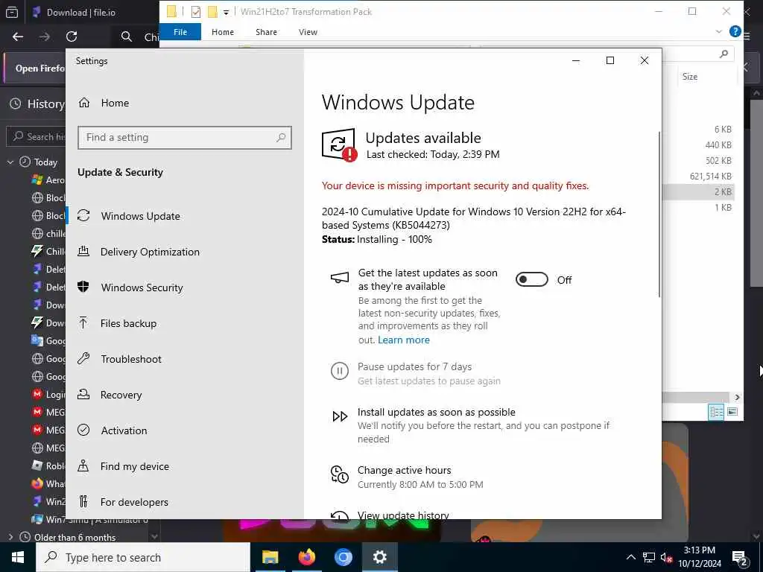This screenshot has width=763, height=572.
Task: Click the Firefox tab overview icon
Action: click(12, 13)
